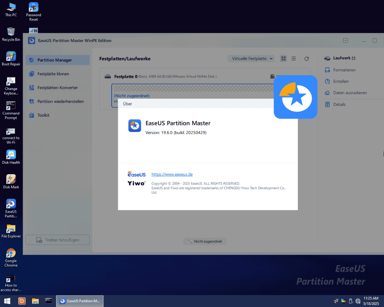Launch Disk Mark desktop shortcut
The width and height of the screenshot is (384, 307).
click(11, 181)
